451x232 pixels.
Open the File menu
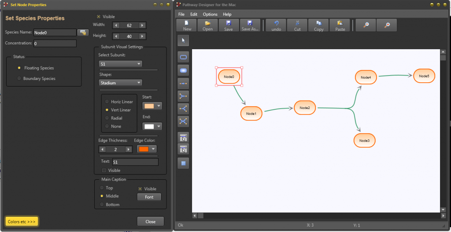click(181, 14)
